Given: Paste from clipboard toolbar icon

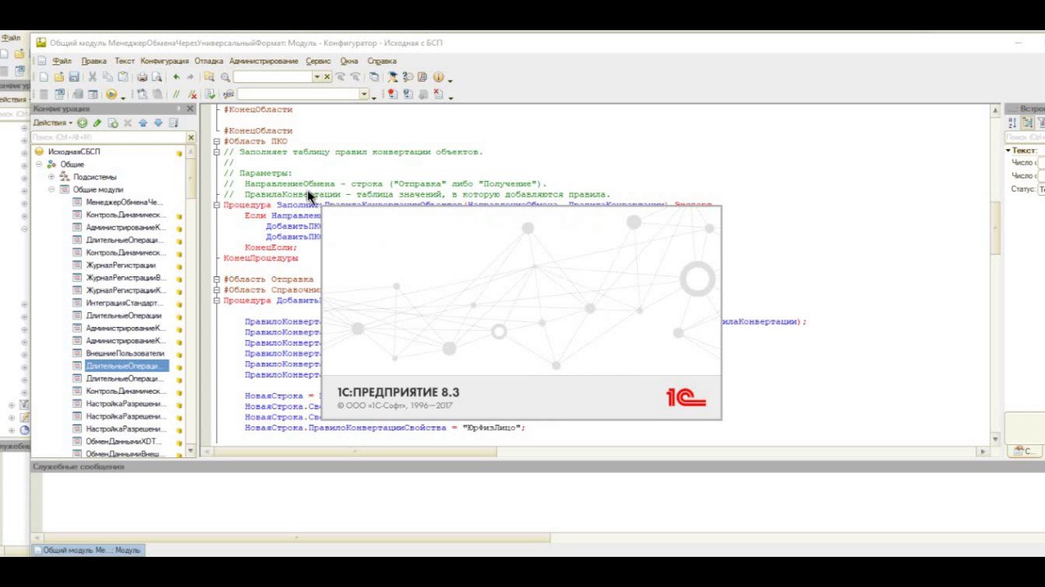Looking at the screenshot, I should click(122, 77).
